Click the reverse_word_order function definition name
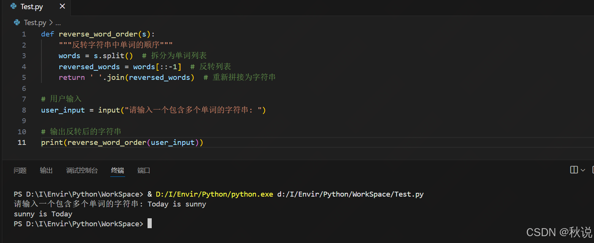594x243 pixels. pos(98,34)
